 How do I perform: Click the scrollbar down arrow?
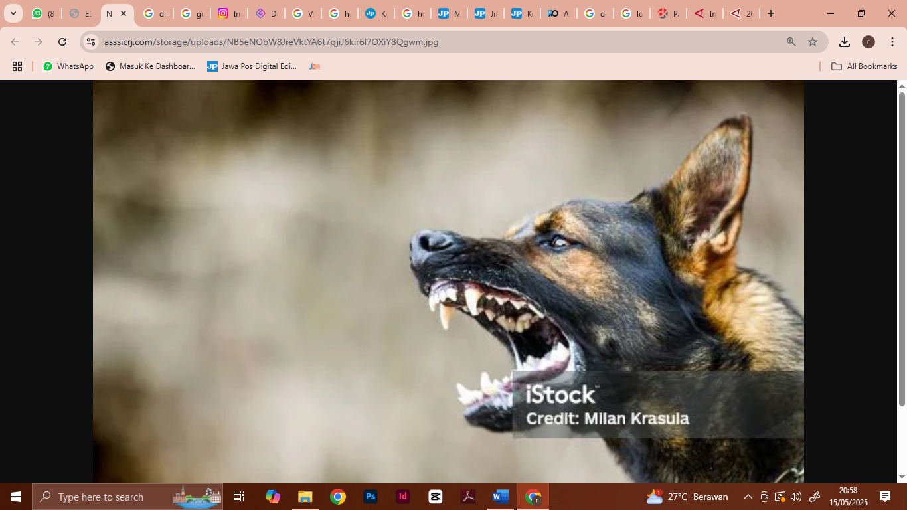(902, 477)
